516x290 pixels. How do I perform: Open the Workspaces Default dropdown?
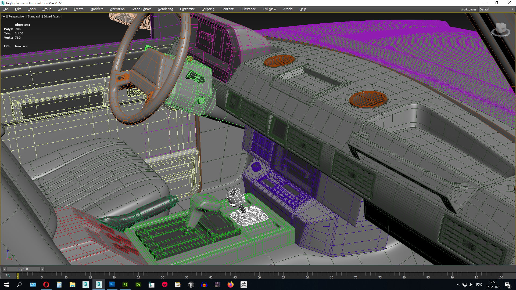(x=496, y=9)
